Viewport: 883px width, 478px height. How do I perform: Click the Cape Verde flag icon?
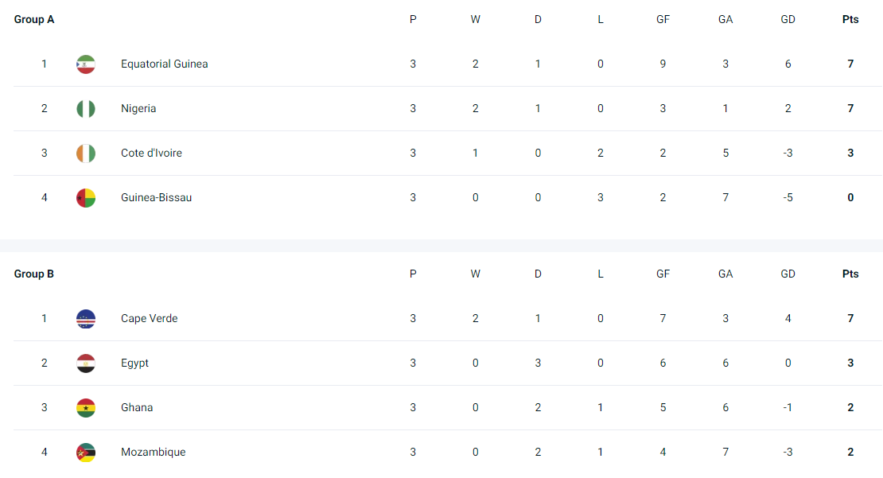click(x=86, y=319)
